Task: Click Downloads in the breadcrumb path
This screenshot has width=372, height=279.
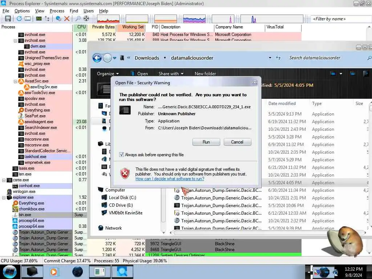Action: (147, 58)
